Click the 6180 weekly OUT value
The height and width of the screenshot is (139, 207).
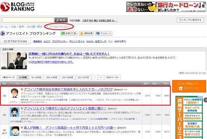point(158,96)
